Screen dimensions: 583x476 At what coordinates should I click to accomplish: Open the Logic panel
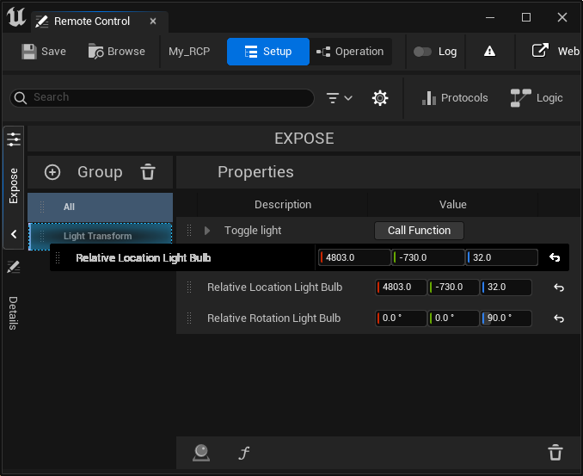[x=537, y=98]
